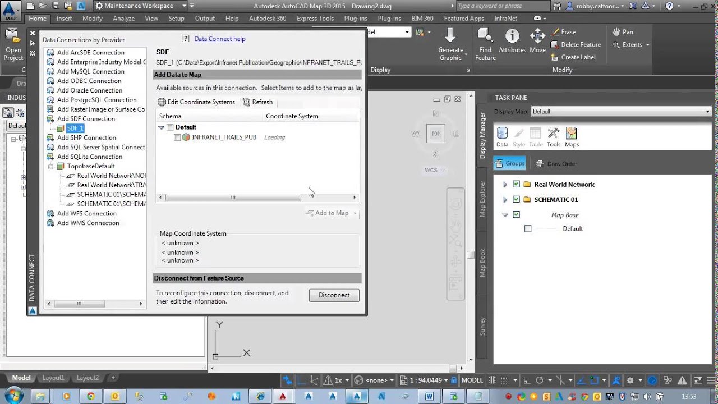Activate the Pan tool

pos(623,32)
